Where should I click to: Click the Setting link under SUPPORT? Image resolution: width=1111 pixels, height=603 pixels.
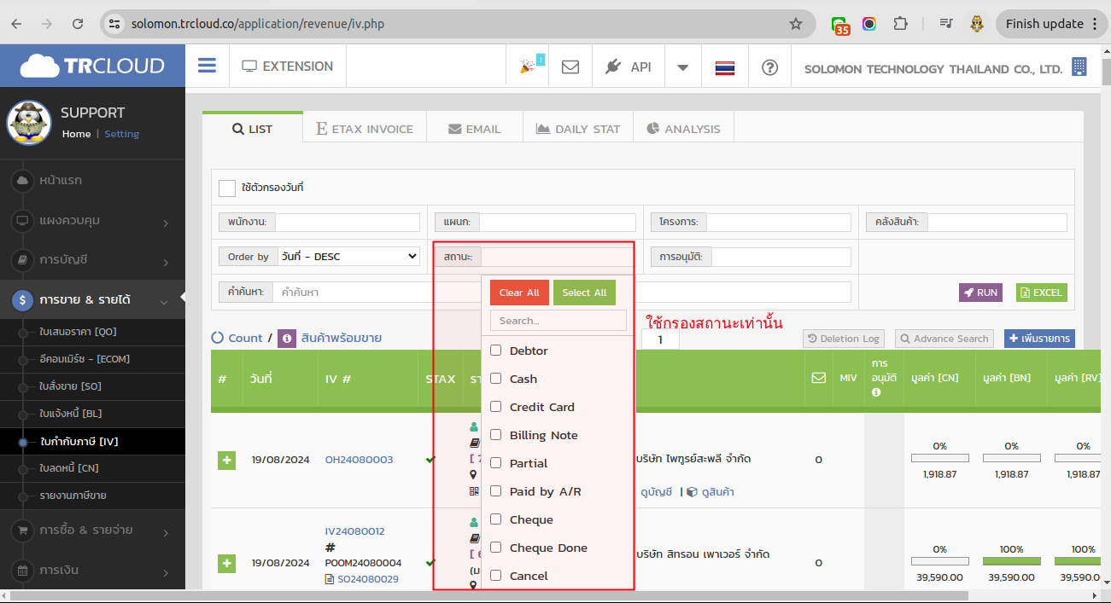tap(121, 134)
